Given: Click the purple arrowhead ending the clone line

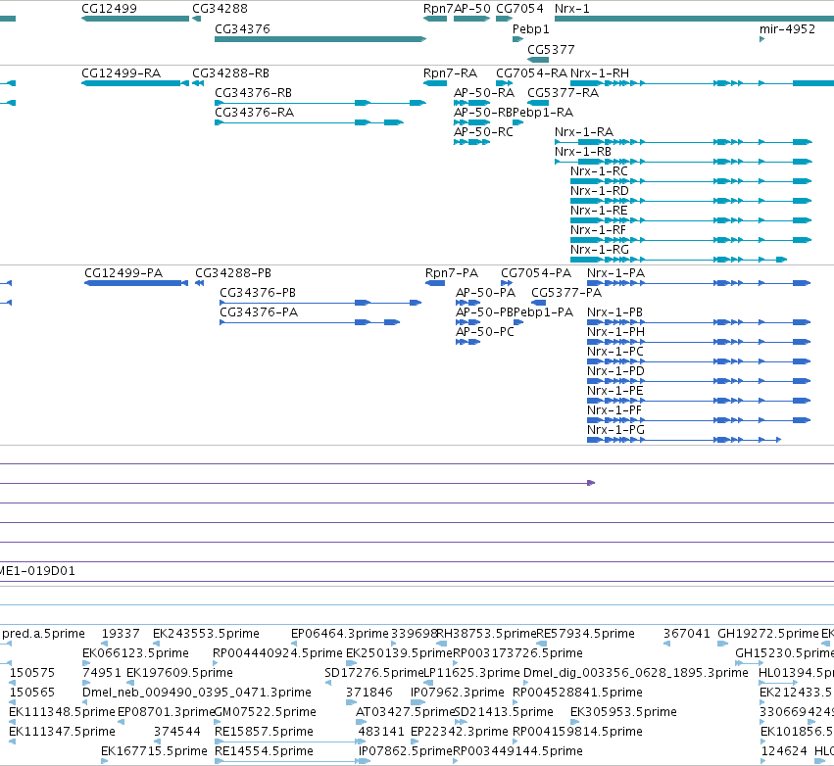Looking at the screenshot, I should (x=591, y=483).
